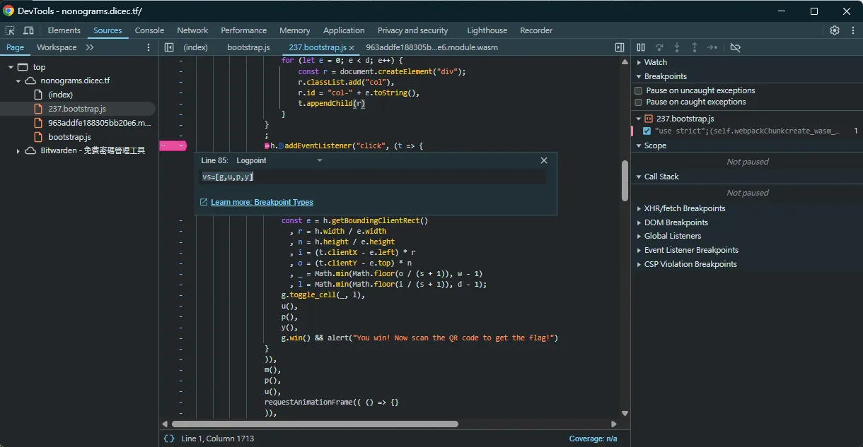Click the Inspect element picker icon

(x=11, y=30)
